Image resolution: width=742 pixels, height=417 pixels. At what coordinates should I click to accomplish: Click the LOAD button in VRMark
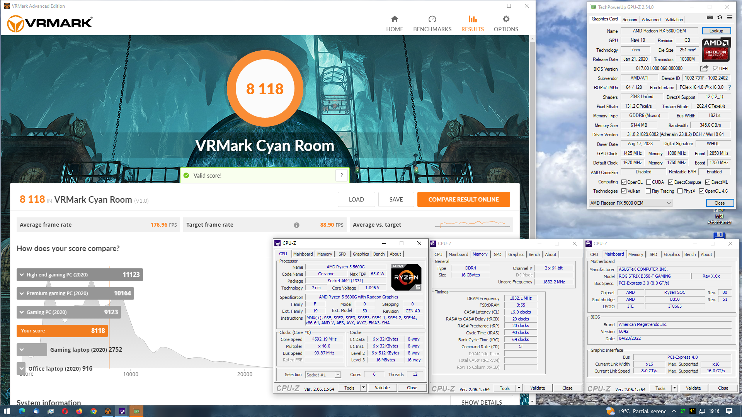click(356, 200)
